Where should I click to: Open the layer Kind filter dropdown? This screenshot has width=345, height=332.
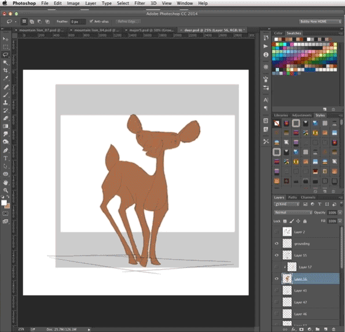click(x=287, y=204)
